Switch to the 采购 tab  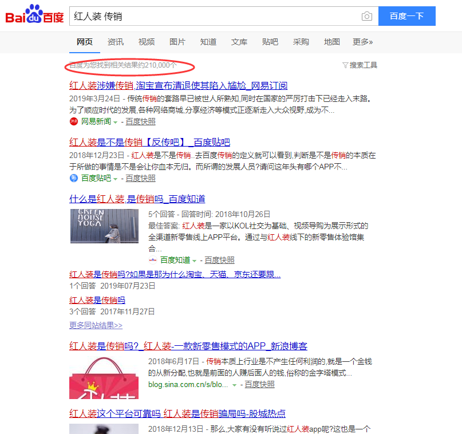point(301,42)
